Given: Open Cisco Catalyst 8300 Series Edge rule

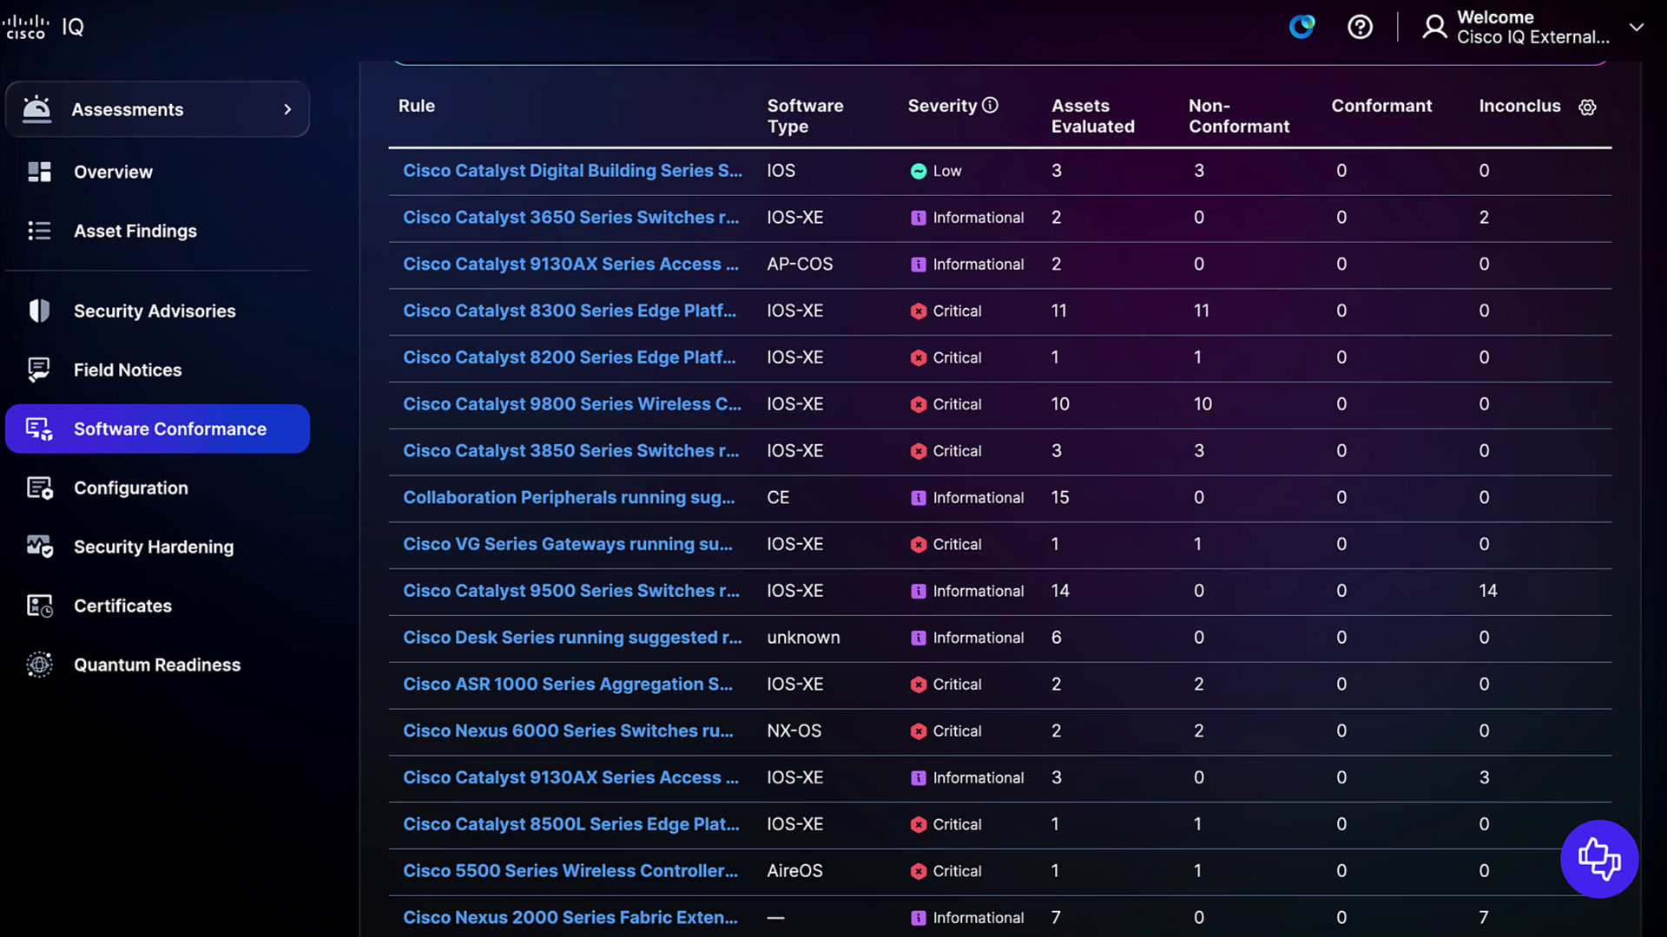Looking at the screenshot, I should 570,311.
